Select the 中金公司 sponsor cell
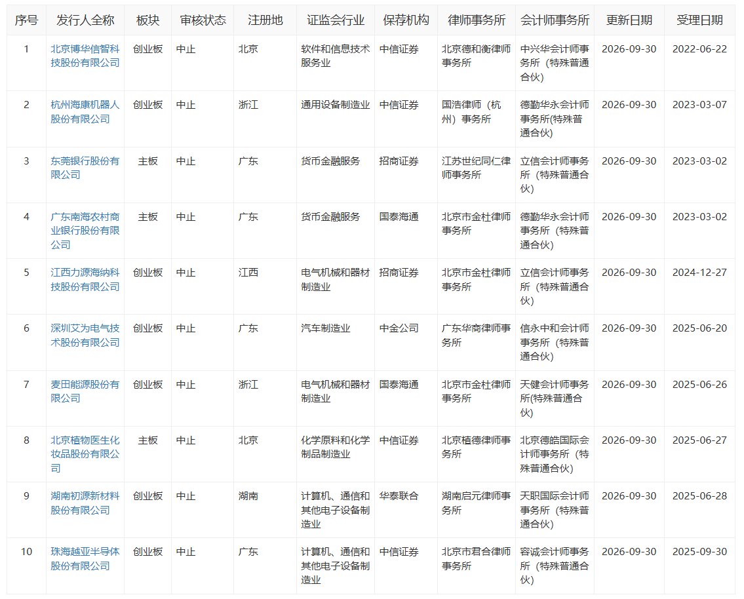The image size is (744, 599). pos(399,328)
